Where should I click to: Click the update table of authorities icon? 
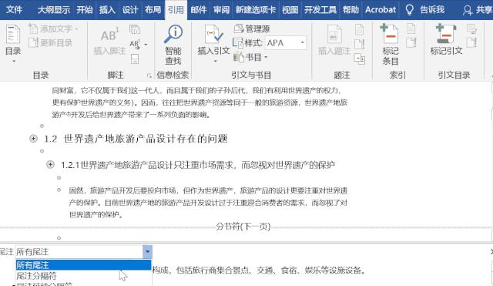471,42
